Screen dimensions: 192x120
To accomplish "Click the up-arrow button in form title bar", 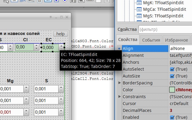I will [x=51, y=17].
